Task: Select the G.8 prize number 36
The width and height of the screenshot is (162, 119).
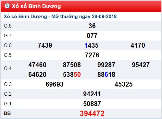Action: click(x=92, y=26)
